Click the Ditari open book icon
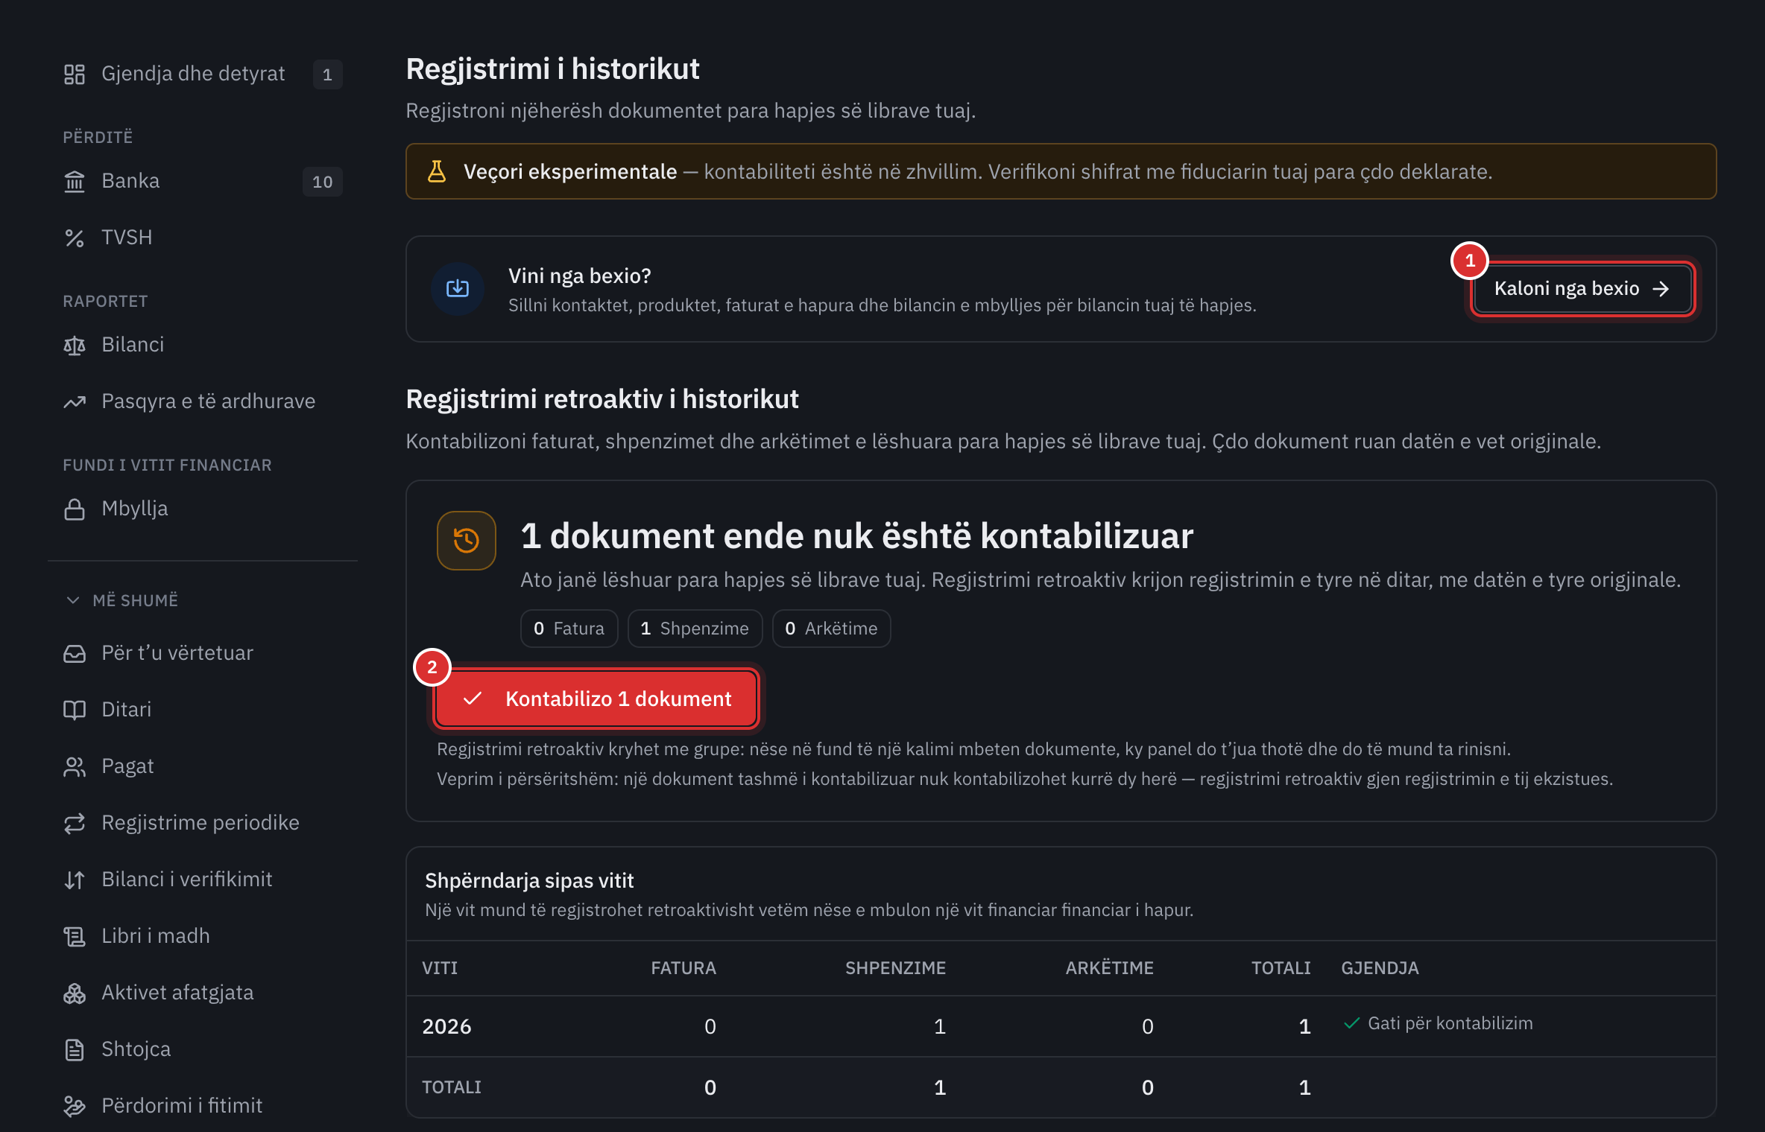This screenshot has height=1132, width=1765. click(x=75, y=710)
